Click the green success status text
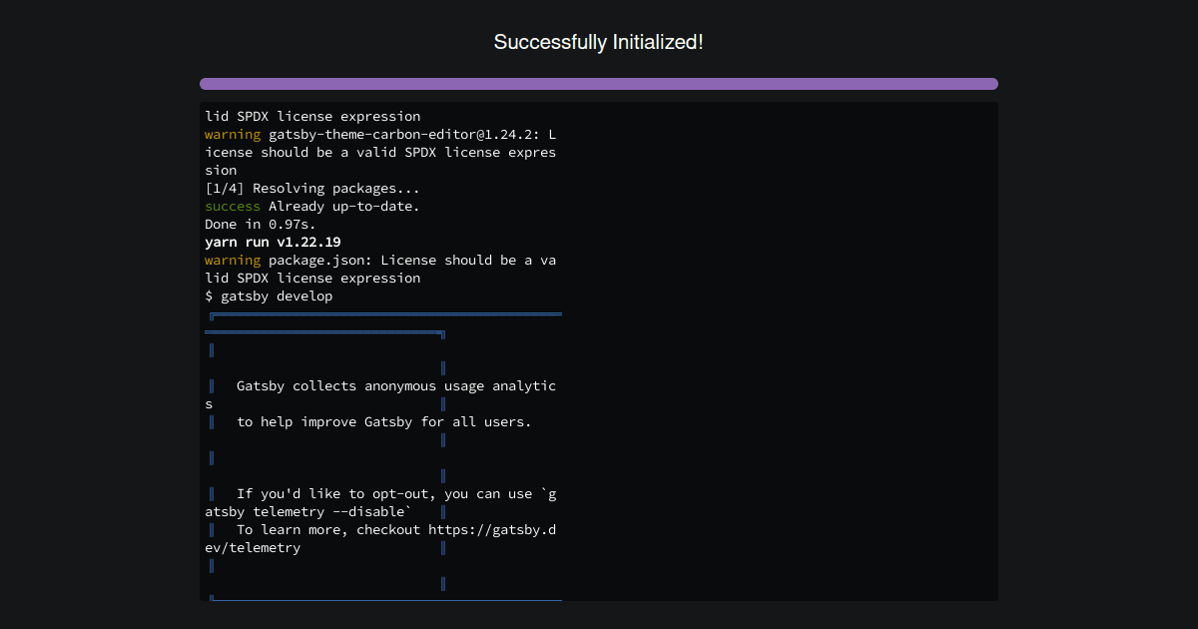 (x=233, y=206)
